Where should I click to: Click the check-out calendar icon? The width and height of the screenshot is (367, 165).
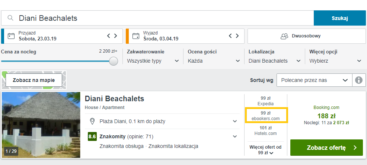tap(136, 36)
